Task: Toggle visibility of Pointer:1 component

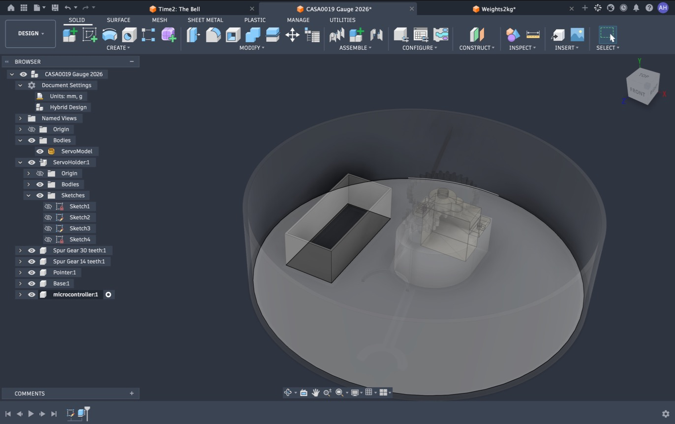Action: click(x=31, y=273)
